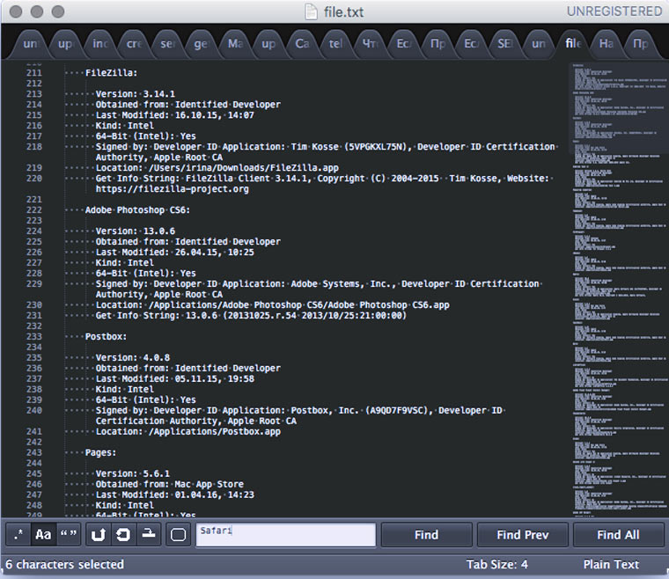Toggle case sensitive Aa option
The image size is (669, 579).
(x=43, y=535)
